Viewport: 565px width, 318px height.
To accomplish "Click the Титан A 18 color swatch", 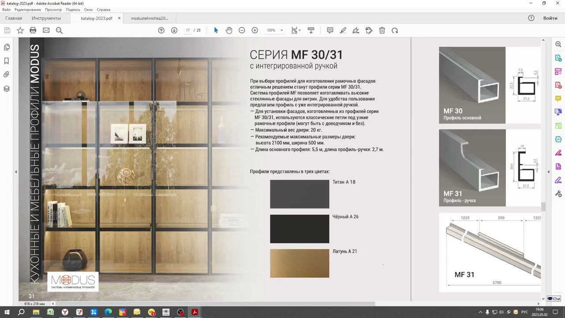I will coord(300,194).
